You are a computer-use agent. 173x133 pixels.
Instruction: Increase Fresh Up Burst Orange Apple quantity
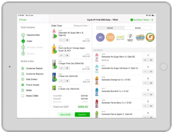pos(67,55)
